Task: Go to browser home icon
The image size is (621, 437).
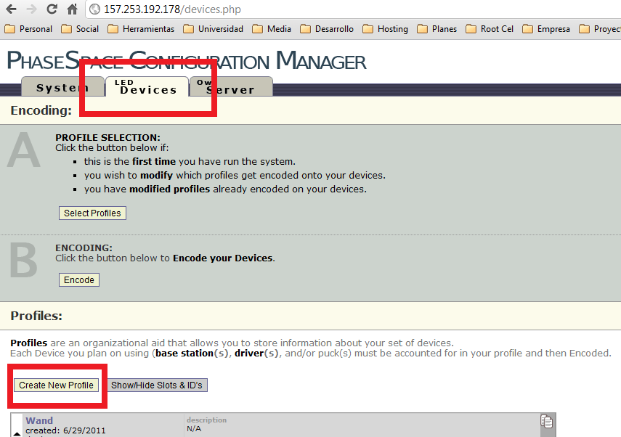Action: (x=72, y=9)
